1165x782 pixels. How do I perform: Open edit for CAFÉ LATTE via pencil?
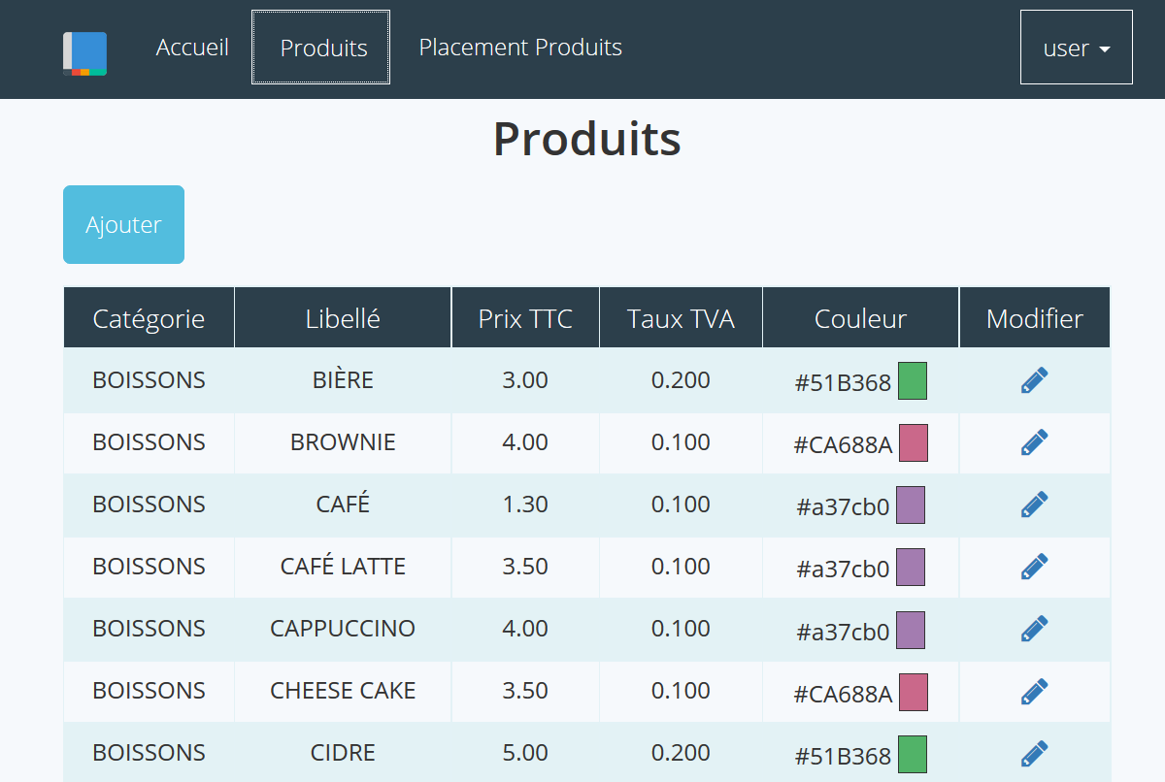click(x=1034, y=567)
